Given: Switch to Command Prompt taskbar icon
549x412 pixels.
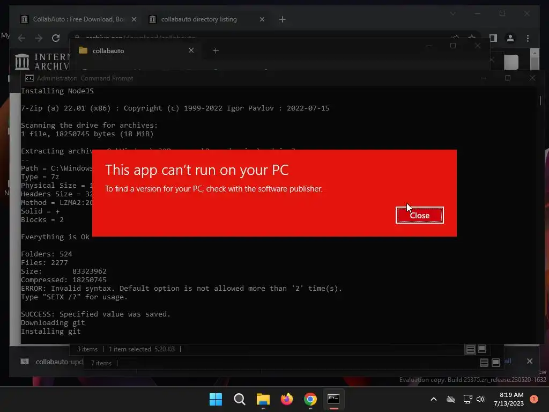Looking at the screenshot, I should [x=333, y=399].
